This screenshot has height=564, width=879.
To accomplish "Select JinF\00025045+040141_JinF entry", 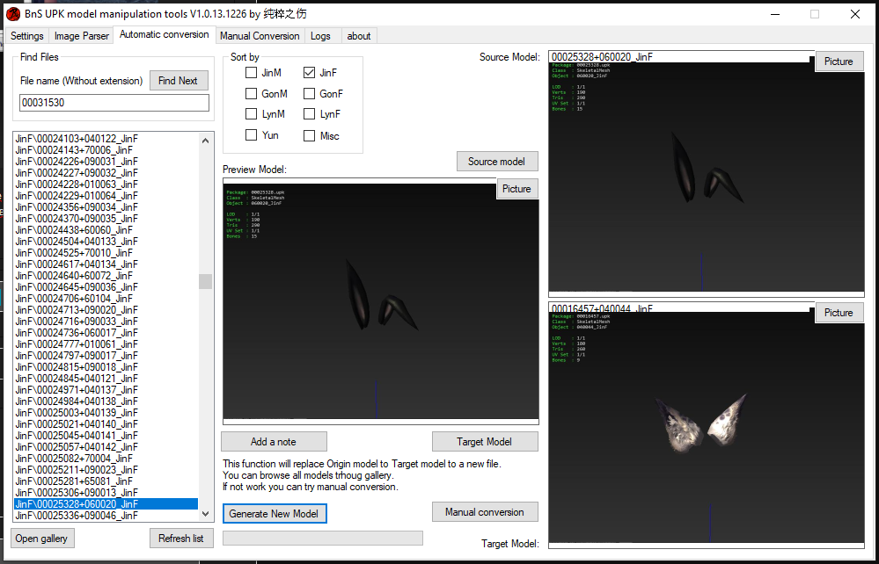I will (x=106, y=436).
